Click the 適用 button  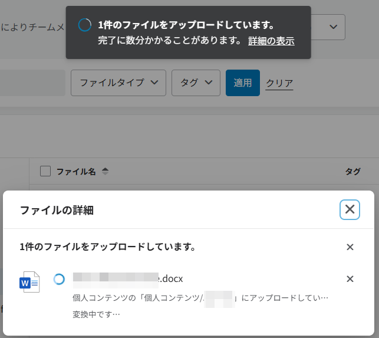click(243, 83)
